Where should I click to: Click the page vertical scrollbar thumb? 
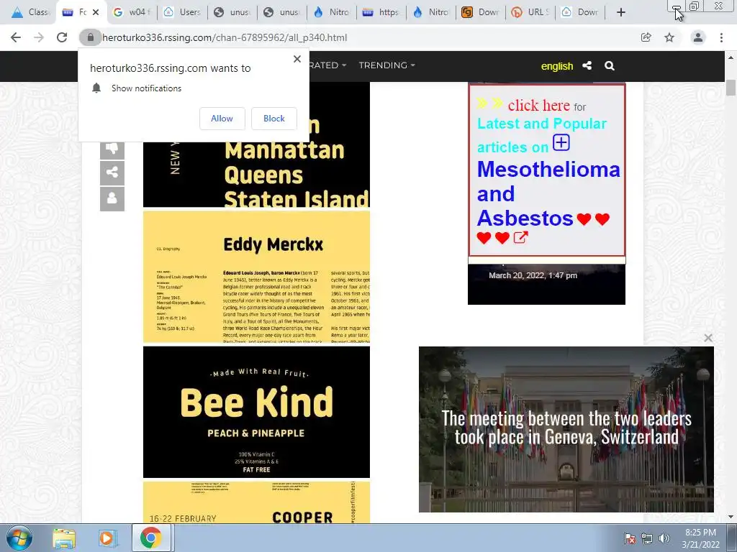point(731,88)
